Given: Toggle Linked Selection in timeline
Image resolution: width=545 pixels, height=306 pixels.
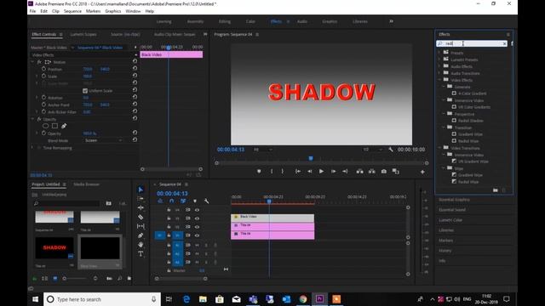Looking at the screenshot, I should pos(183,201).
